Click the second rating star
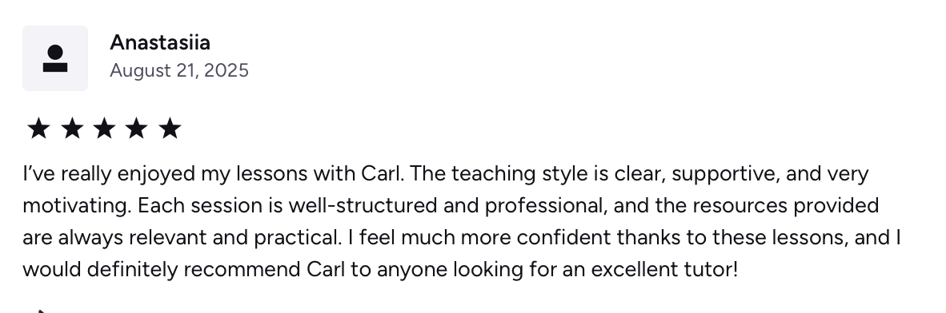 pyautogui.click(x=72, y=129)
